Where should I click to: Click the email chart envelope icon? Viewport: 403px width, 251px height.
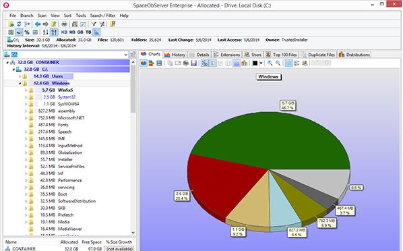coord(178,63)
